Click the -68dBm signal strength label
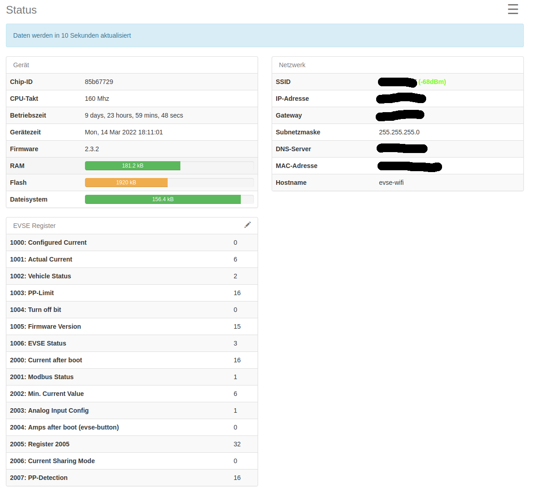The width and height of the screenshot is (537, 504). tap(432, 82)
